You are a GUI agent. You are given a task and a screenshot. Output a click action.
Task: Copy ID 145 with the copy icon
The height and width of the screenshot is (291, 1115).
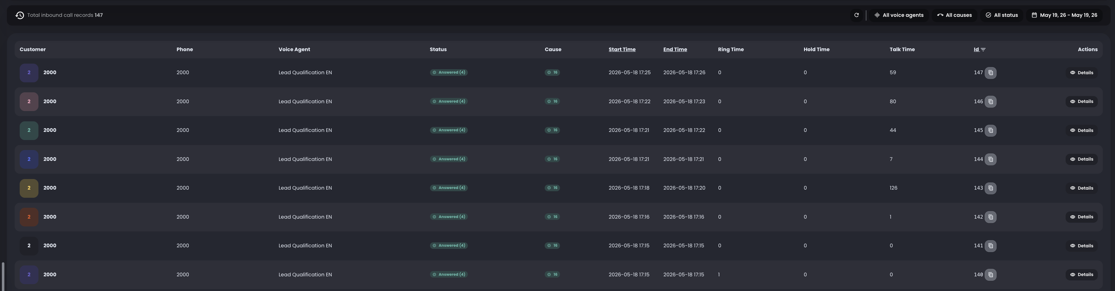click(x=990, y=130)
